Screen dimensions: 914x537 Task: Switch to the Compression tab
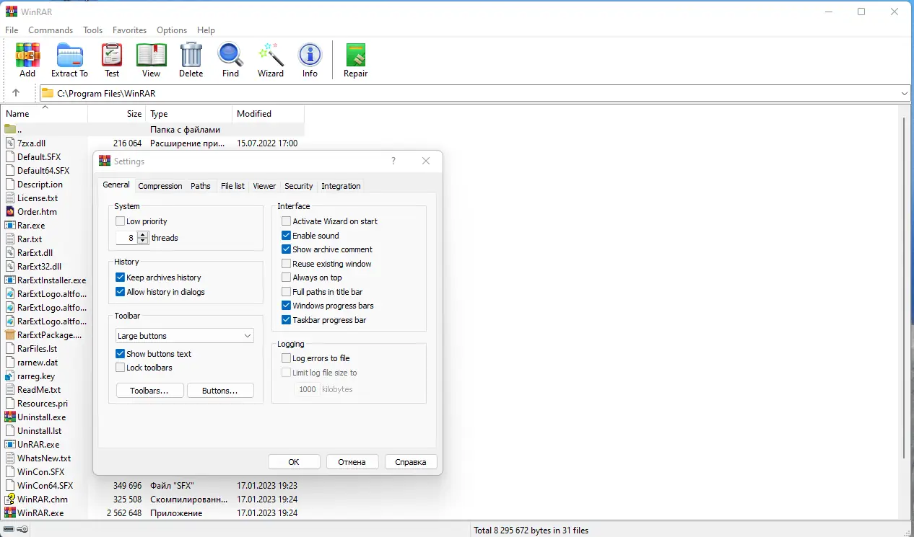click(x=160, y=186)
